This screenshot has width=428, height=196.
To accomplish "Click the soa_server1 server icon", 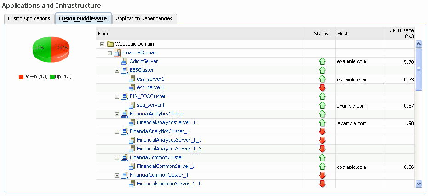I will coord(132,105).
